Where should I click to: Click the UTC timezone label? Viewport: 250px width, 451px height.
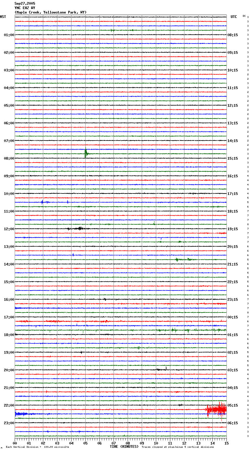(234, 17)
